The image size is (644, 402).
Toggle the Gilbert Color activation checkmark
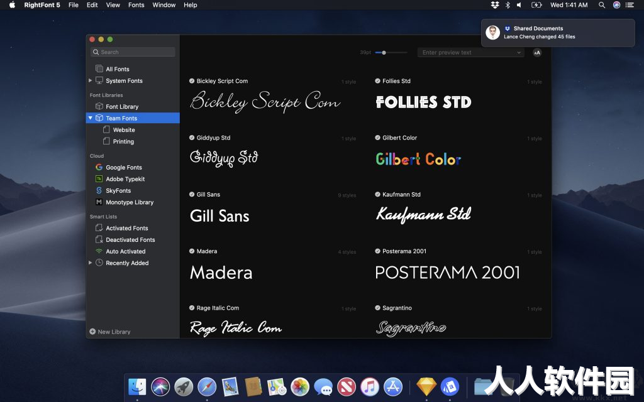point(377,138)
